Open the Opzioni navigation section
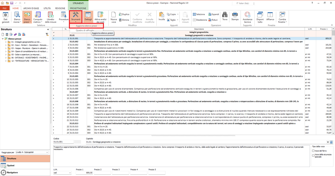This screenshot has height=176, width=335. (25, 166)
